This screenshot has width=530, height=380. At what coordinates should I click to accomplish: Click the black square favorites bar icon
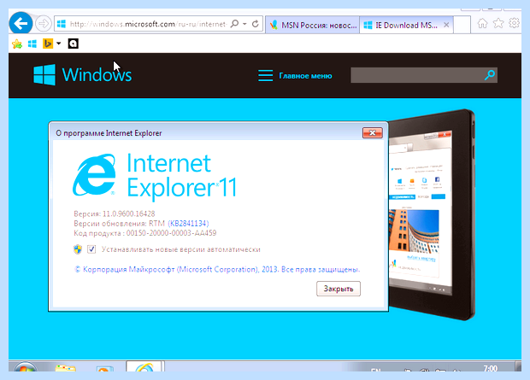click(73, 44)
